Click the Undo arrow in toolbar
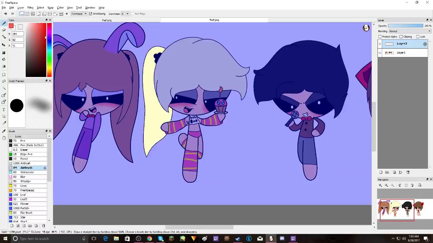This screenshot has height=243, width=433. pos(5,14)
